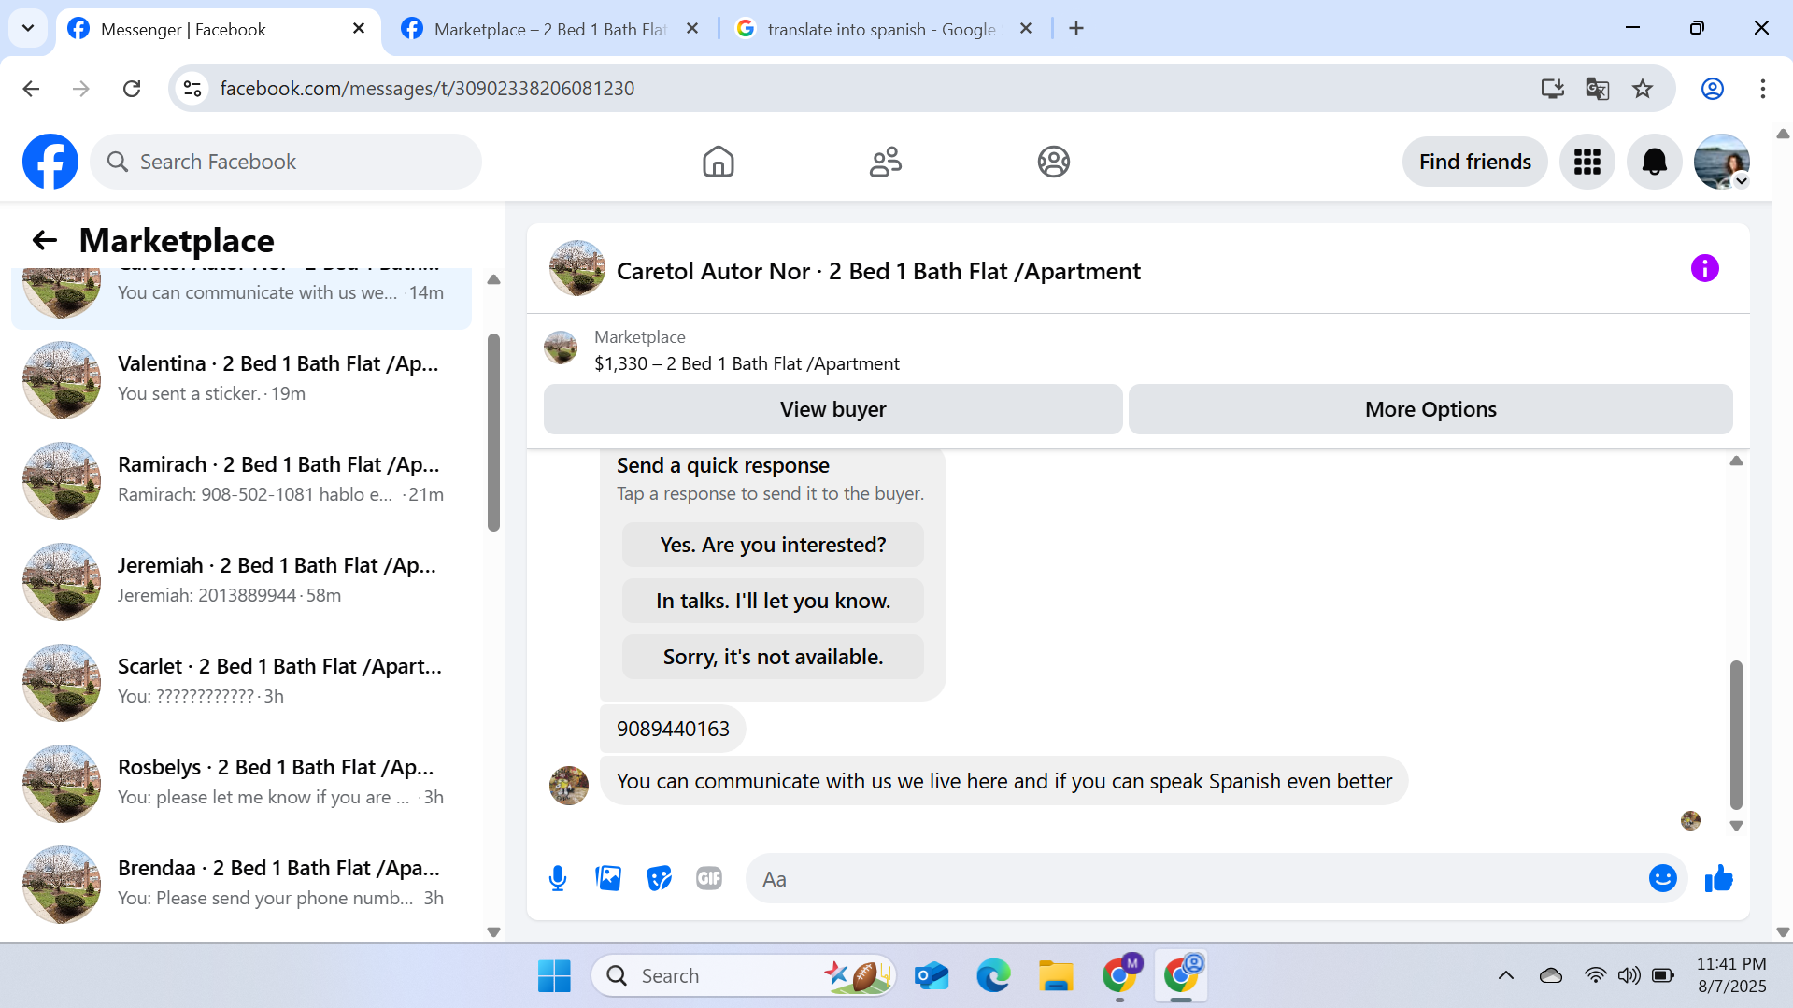Viewport: 1793px width, 1008px height.
Task: Go to the Facebook Home feed icon
Action: pos(718,162)
